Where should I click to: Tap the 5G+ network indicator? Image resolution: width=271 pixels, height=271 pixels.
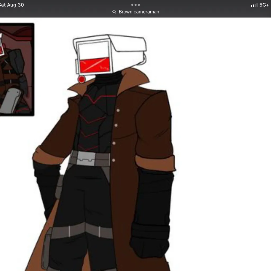[264, 5]
